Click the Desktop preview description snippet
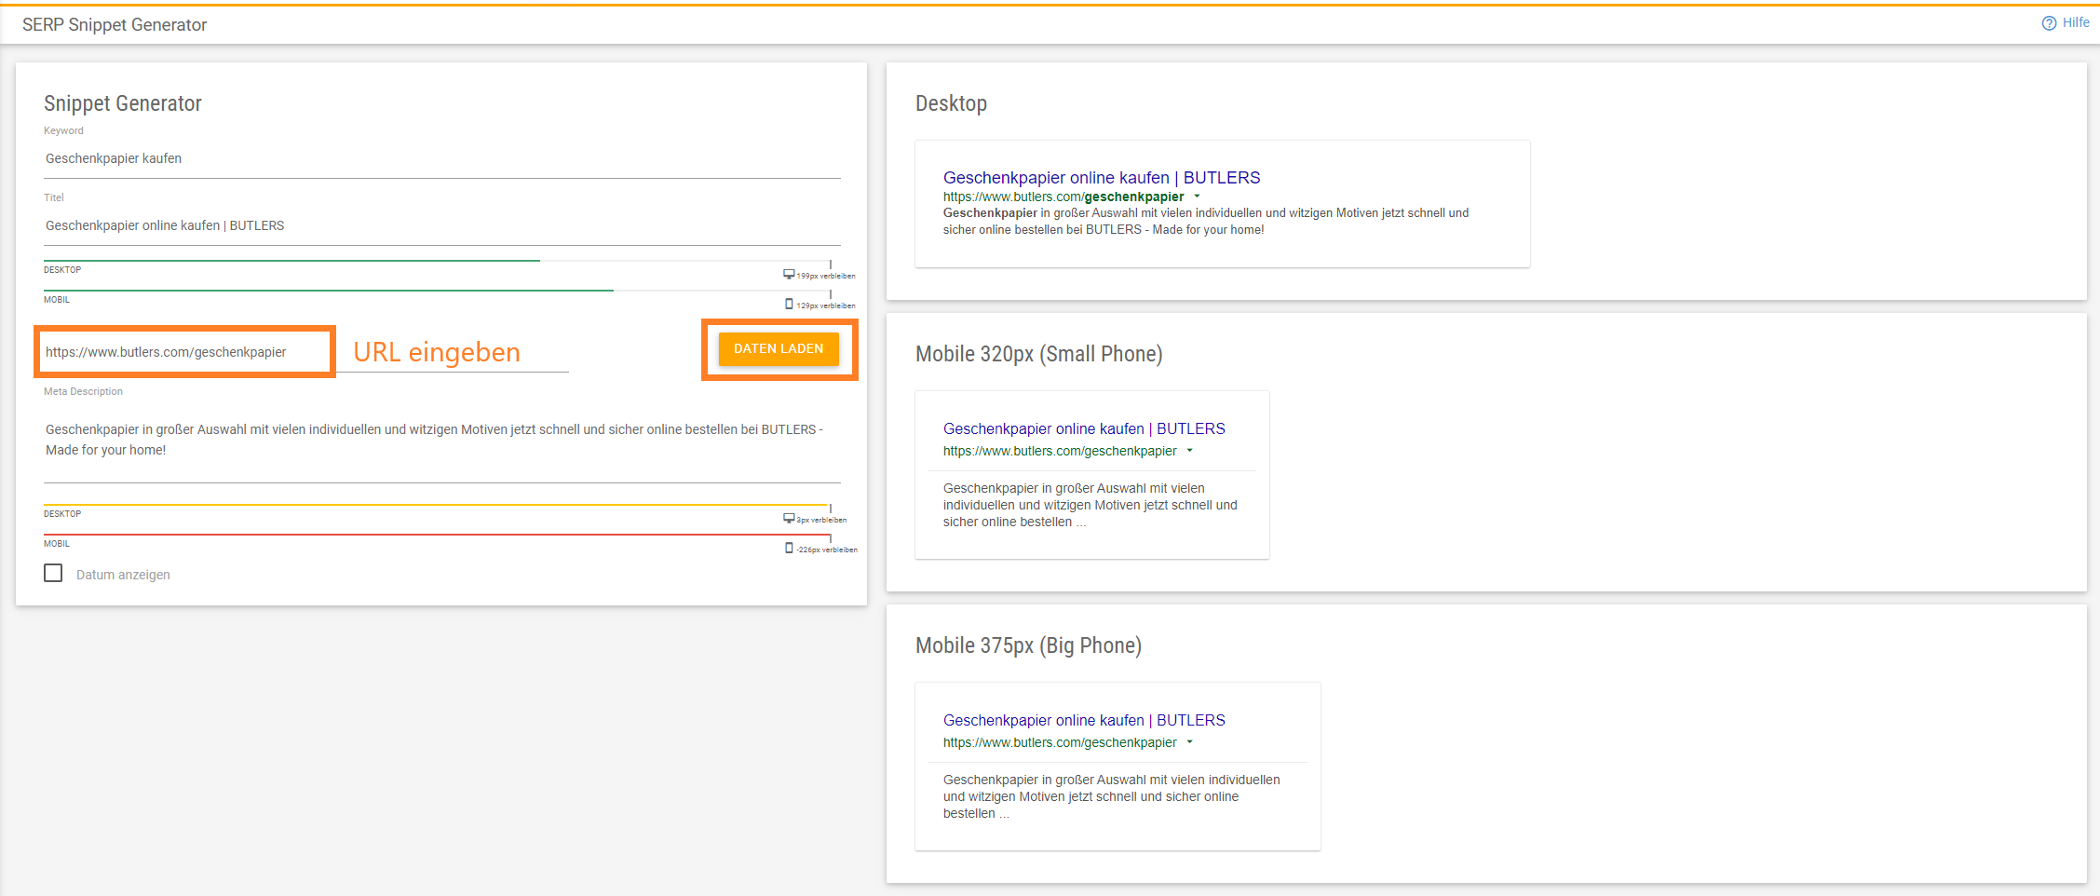The image size is (2100, 896). (1206, 222)
